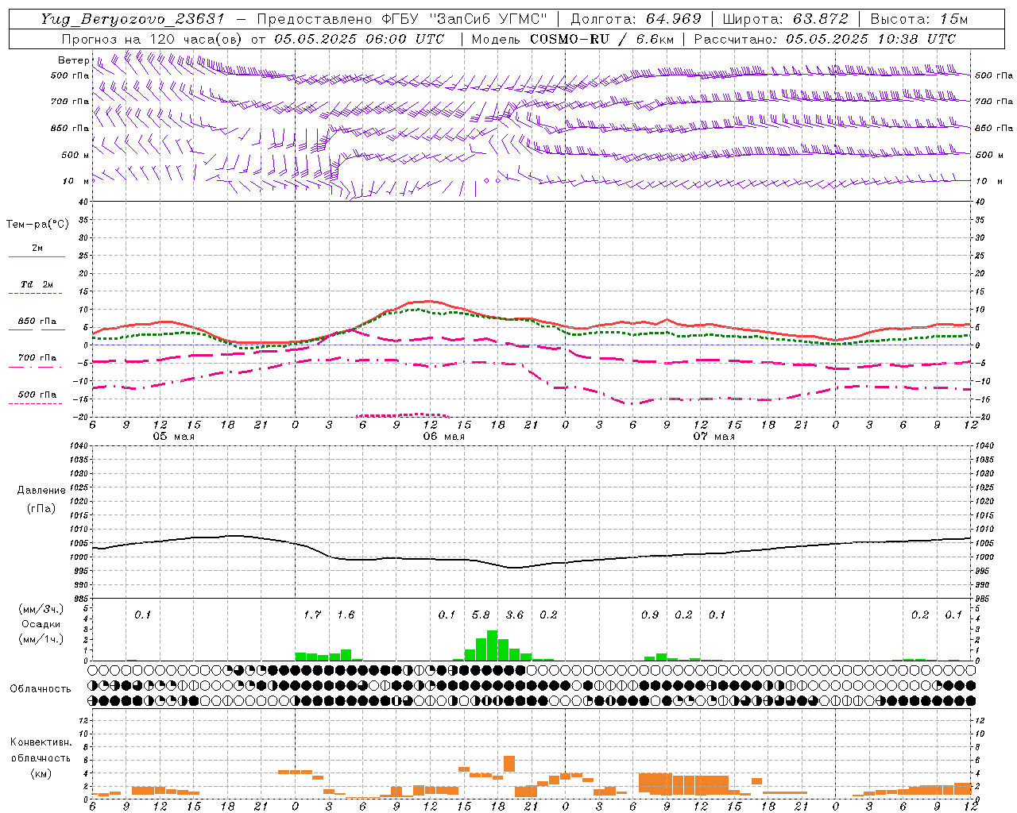Click the Осадки precipitation label
1017x813 pixels.
pos(41,624)
